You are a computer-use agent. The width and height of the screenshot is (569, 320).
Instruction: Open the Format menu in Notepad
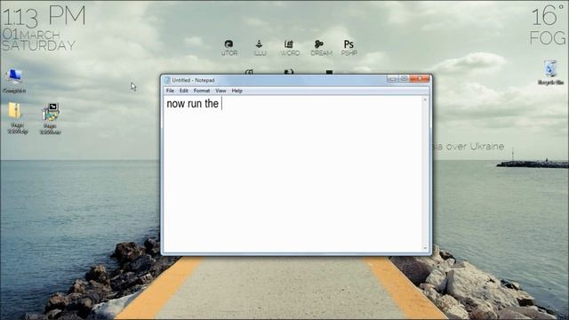(202, 91)
